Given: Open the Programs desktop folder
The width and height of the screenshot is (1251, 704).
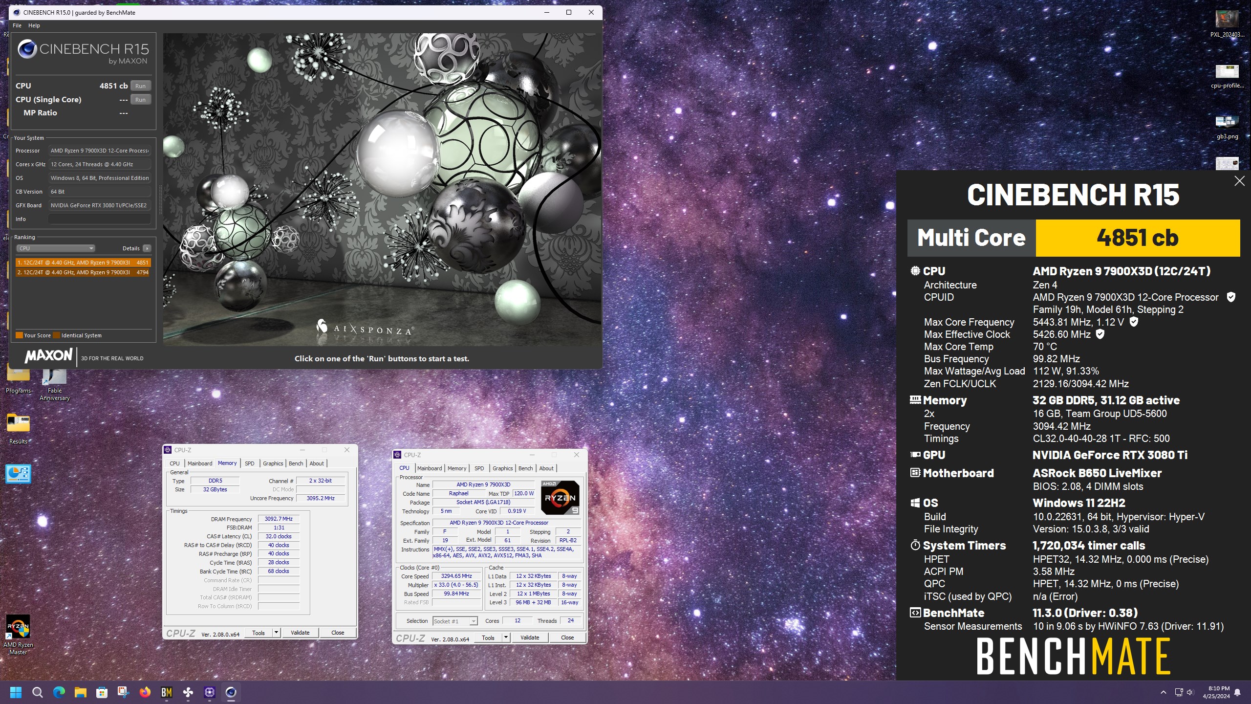Looking at the screenshot, I should point(18,382).
